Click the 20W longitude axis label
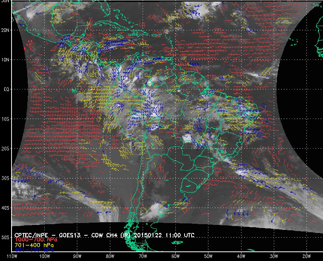This screenshot has height=261, width=323. click(x=306, y=256)
